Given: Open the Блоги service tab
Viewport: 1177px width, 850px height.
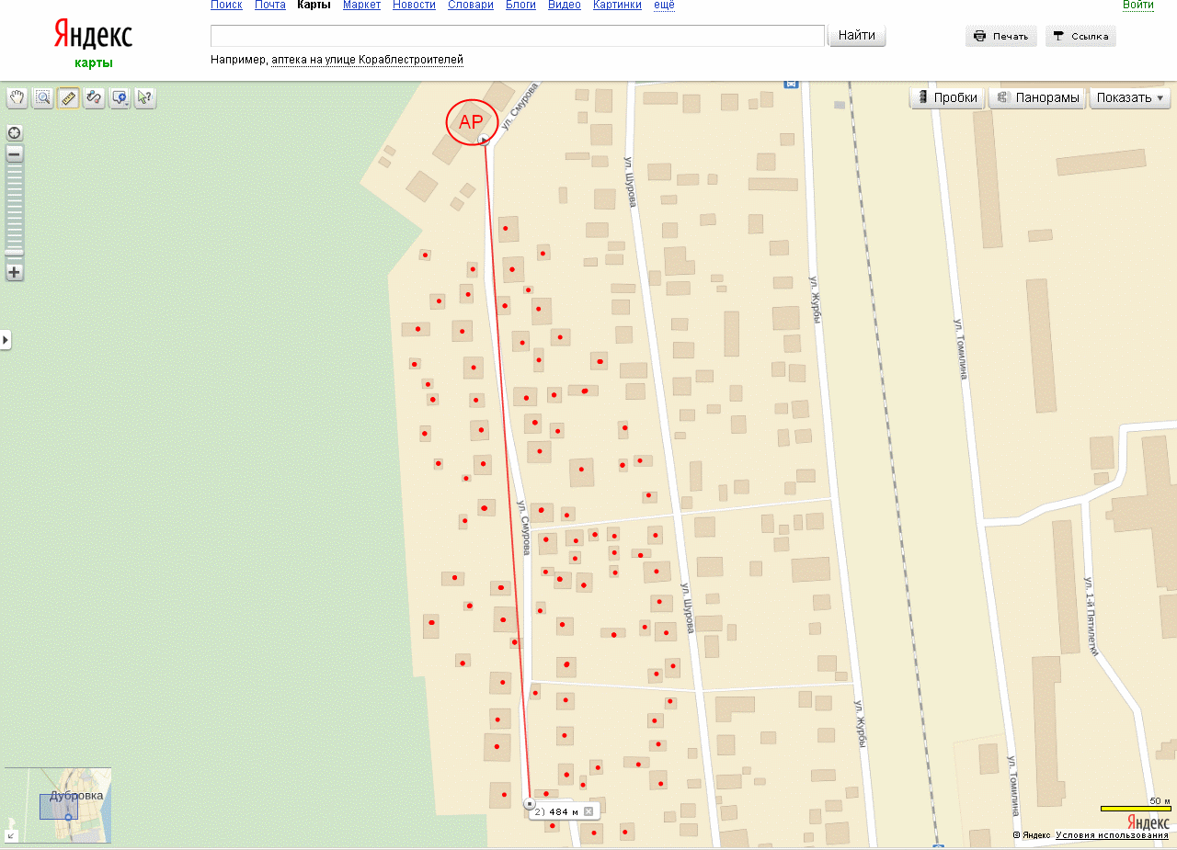Looking at the screenshot, I should click(520, 6).
